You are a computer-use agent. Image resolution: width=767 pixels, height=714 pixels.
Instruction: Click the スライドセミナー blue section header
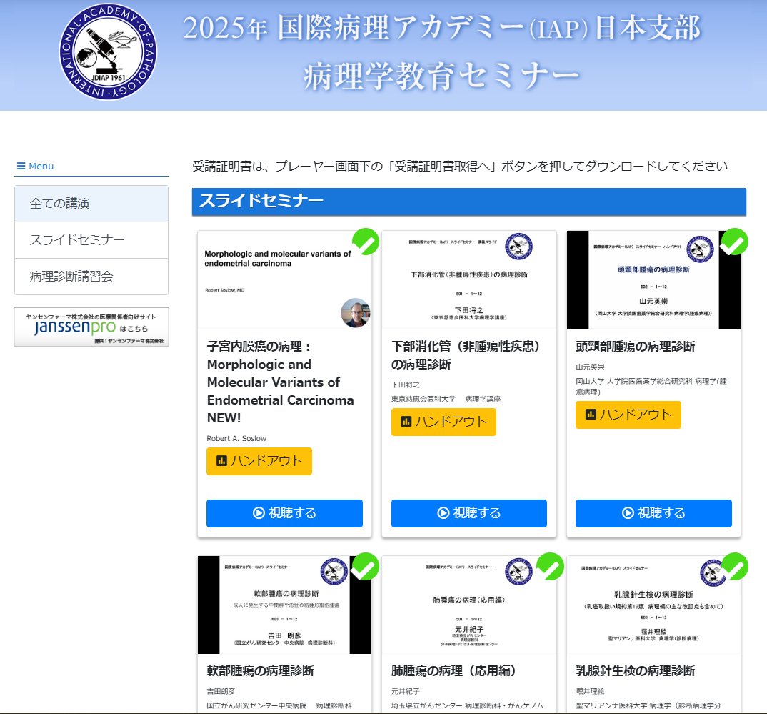(469, 202)
